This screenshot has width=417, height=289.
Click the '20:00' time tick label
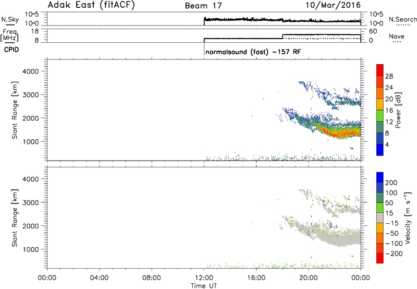click(x=309, y=278)
